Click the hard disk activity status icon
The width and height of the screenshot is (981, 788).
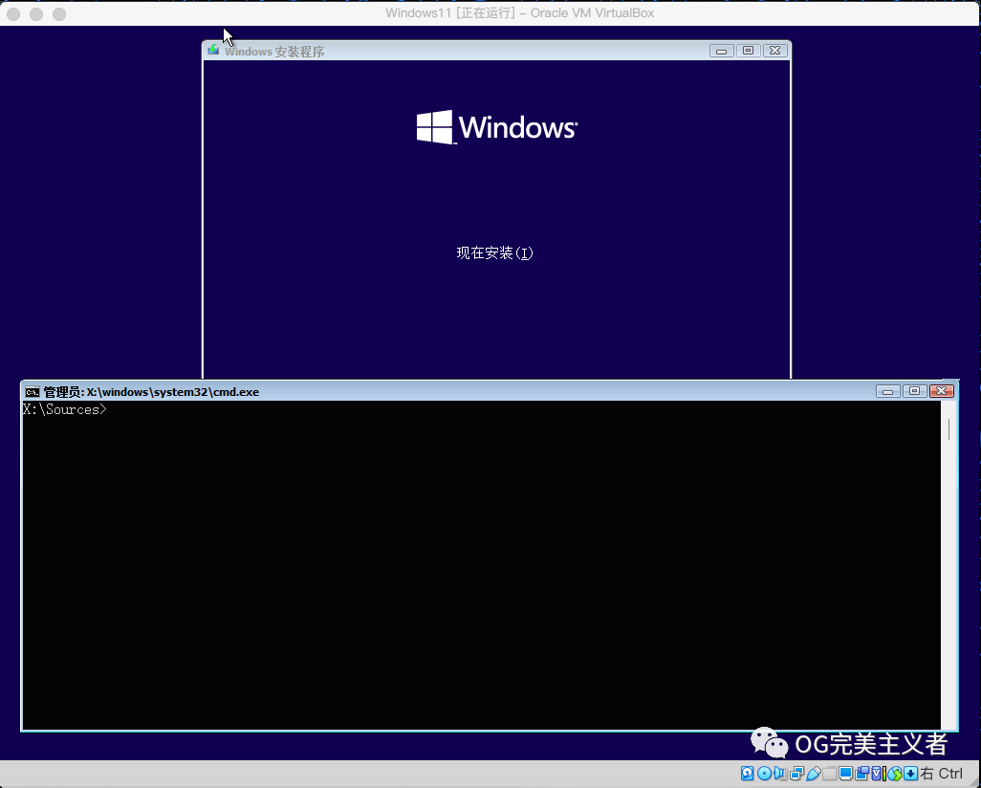[747, 774]
